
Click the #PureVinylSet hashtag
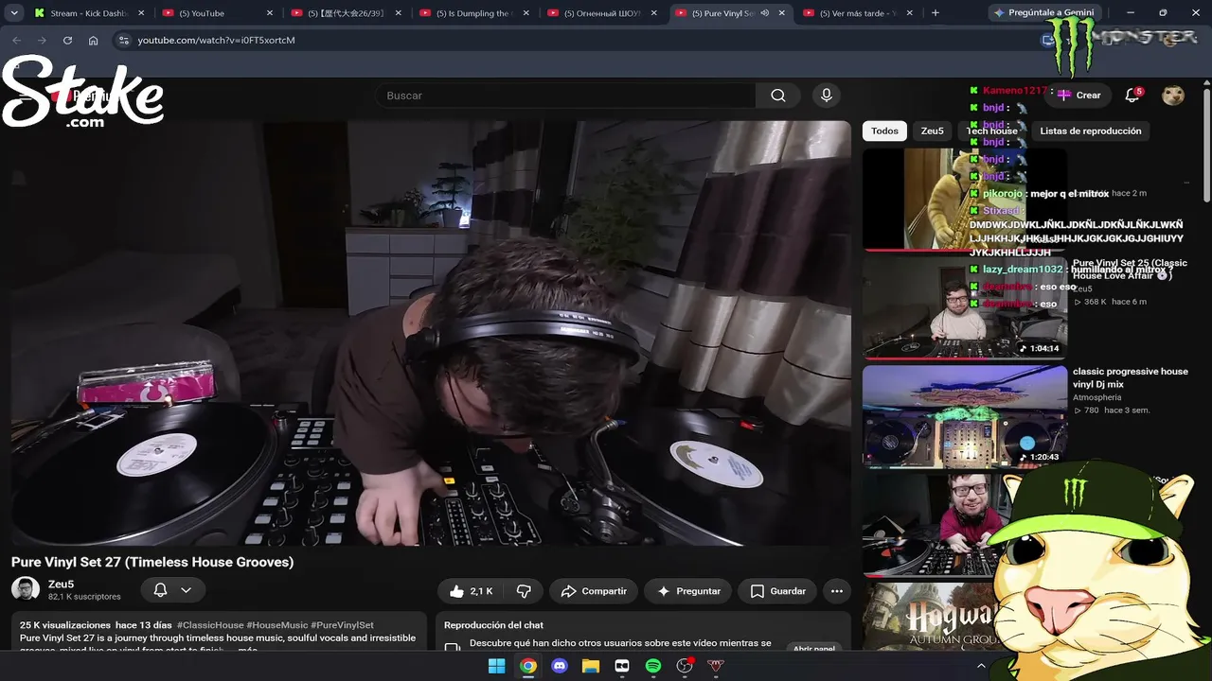pyautogui.click(x=343, y=625)
